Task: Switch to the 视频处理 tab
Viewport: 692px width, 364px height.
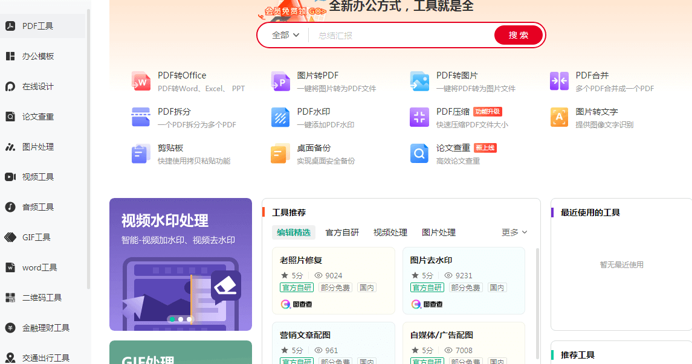Action: (390, 232)
